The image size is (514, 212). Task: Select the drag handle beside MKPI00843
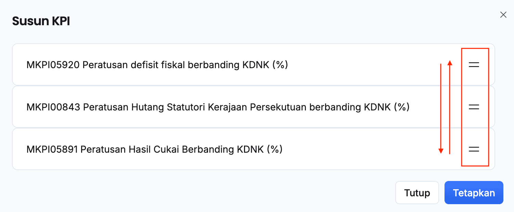click(474, 107)
